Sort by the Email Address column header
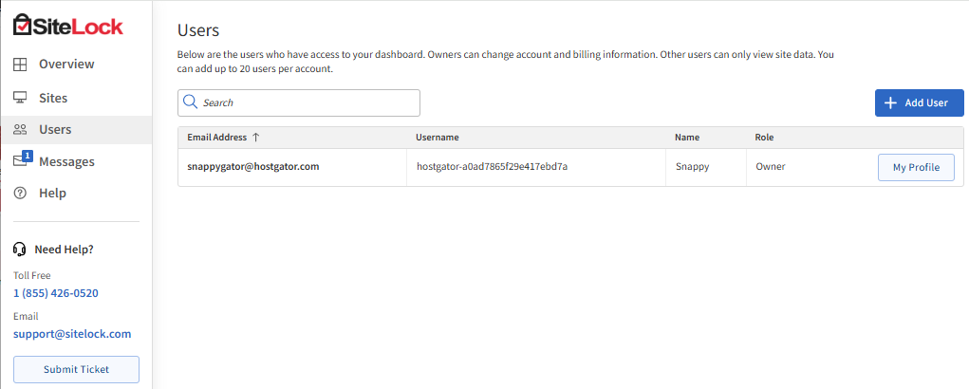This screenshot has width=969, height=389. tap(217, 137)
